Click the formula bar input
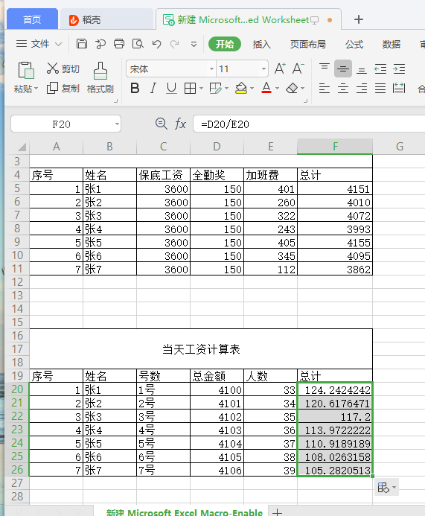This screenshot has width=425, height=516. point(309,124)
